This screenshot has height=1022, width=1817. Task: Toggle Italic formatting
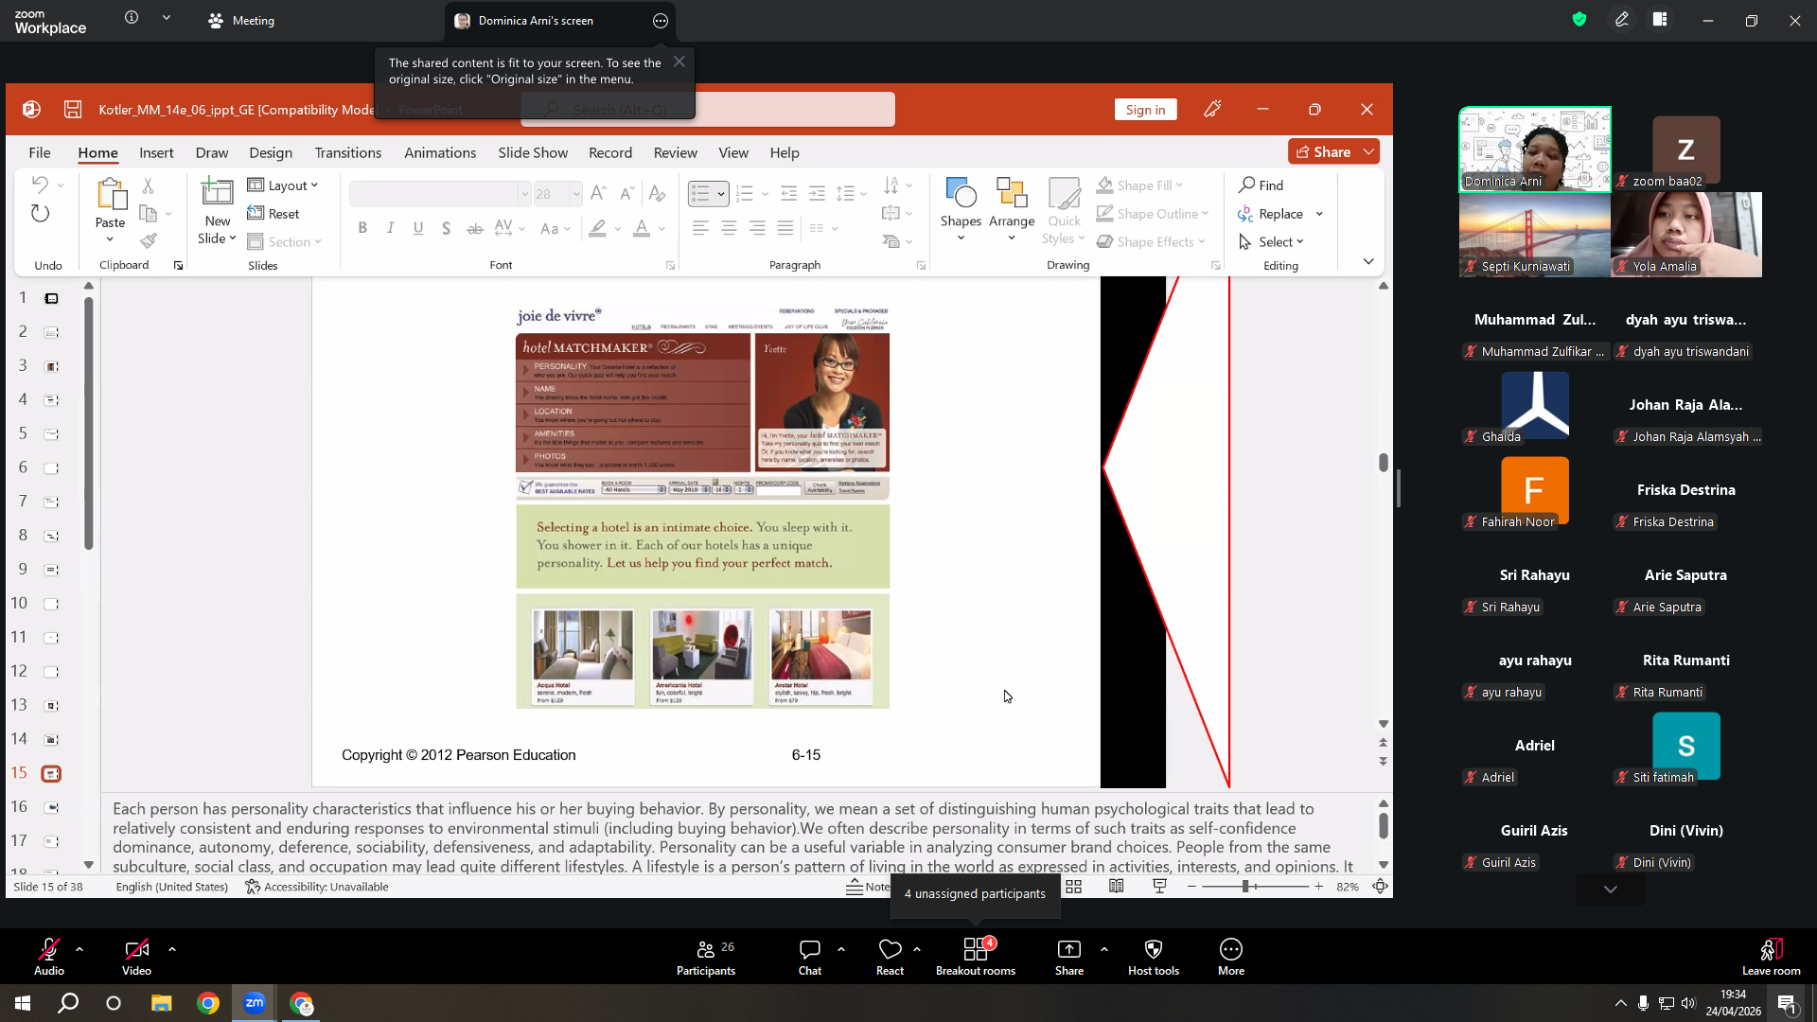(x=390, y=228)
